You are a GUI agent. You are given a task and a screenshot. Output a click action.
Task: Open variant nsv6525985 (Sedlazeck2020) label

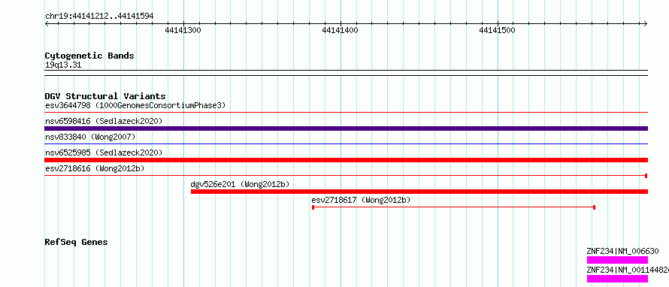pyautogui.click(x=104, y=153)
